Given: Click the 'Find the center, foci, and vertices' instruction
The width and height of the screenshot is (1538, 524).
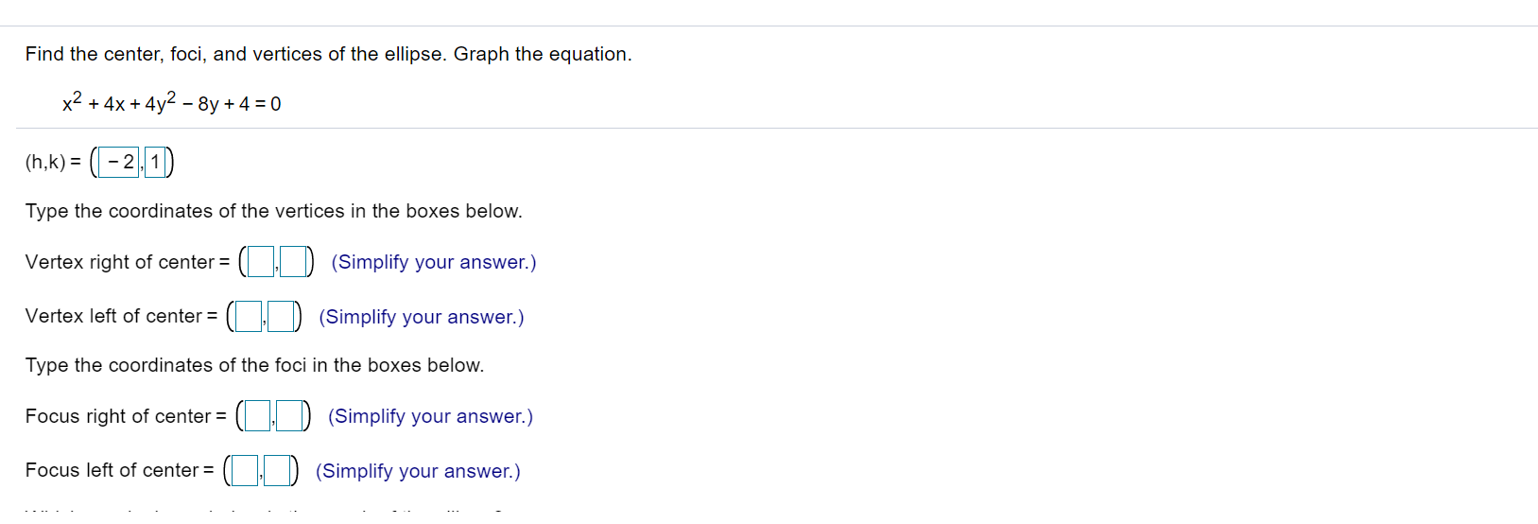Looking at the screenshot, I should point(328,54).
